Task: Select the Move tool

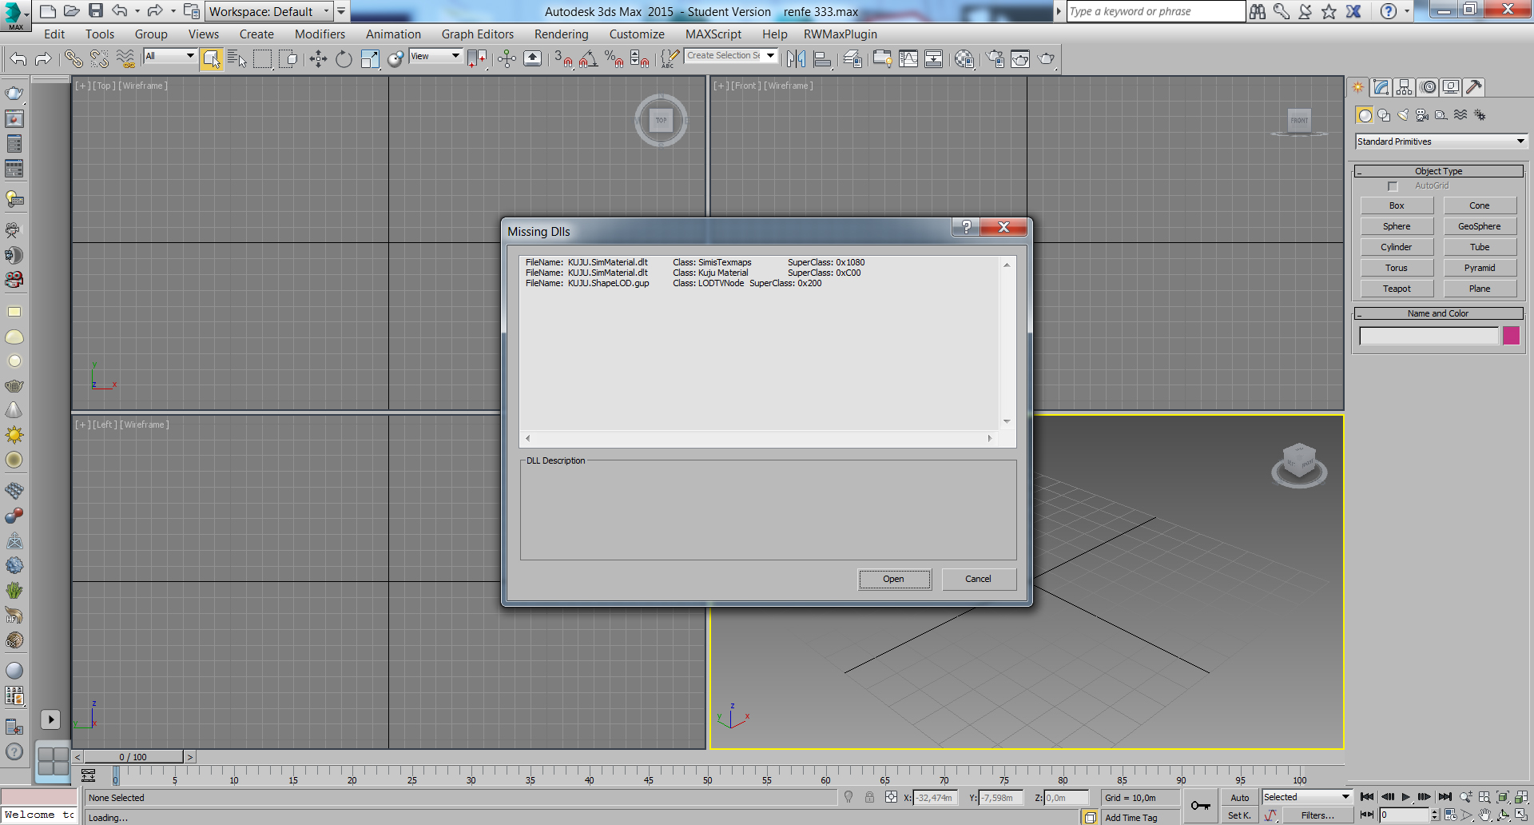Action: (x=318, y=58)
